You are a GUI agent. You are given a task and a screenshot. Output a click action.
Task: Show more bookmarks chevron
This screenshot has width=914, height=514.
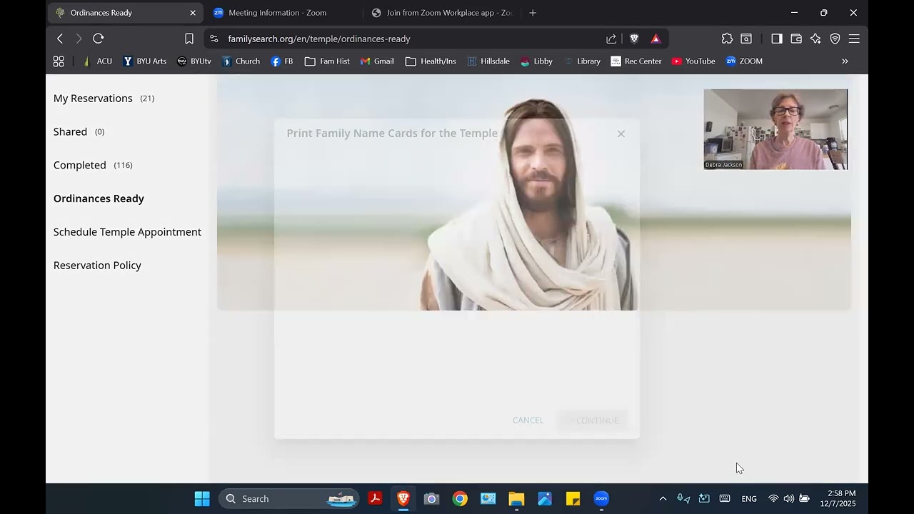click(845, 61)
